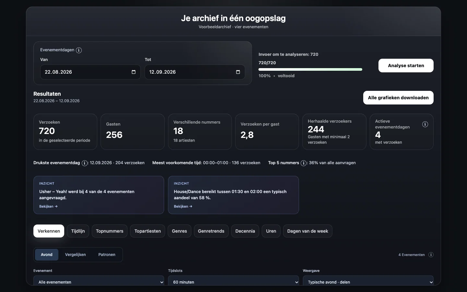Open info icon beside 4 Evenementen
Viewport: 467px width, 292px height.
pos(431,255)
